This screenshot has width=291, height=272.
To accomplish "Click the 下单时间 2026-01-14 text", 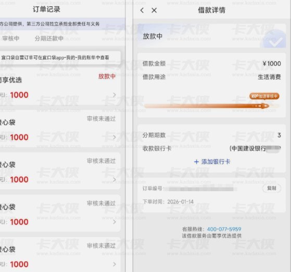I will [x=168, y=202].
